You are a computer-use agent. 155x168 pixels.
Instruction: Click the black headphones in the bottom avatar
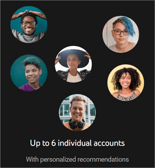77,124
